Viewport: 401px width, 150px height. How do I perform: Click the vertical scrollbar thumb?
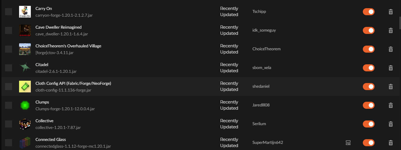(400, 23)
